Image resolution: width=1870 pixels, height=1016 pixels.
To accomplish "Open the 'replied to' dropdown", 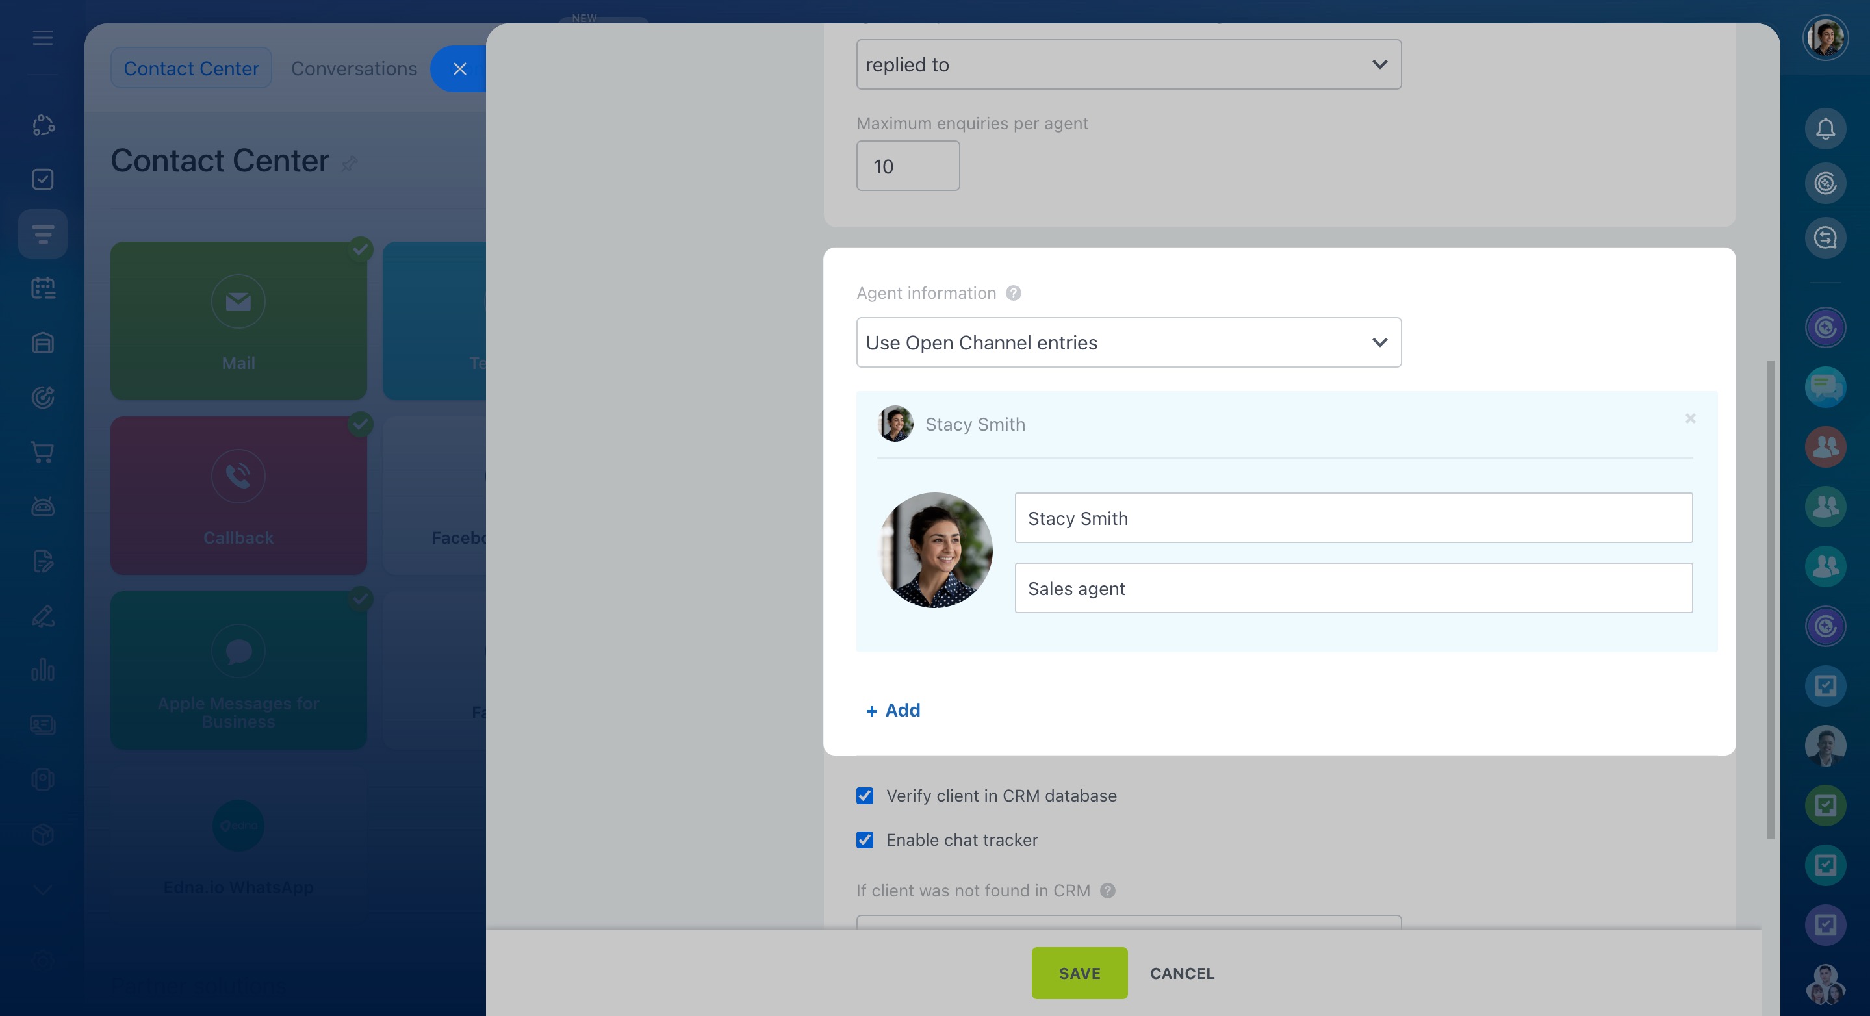I will click(x=1129, y=64).
